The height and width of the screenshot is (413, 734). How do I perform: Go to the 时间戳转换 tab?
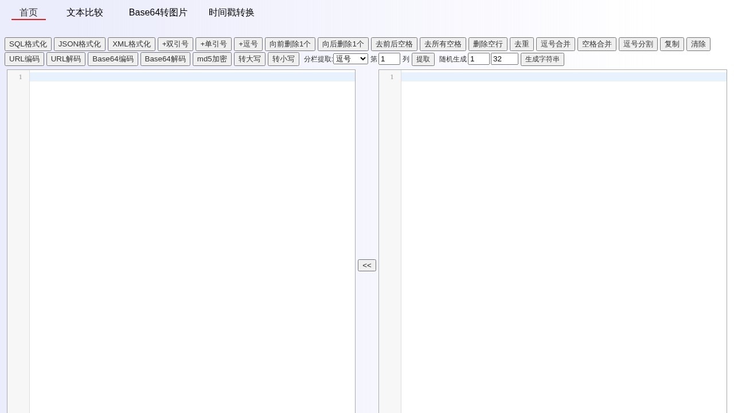click(232, 13)
